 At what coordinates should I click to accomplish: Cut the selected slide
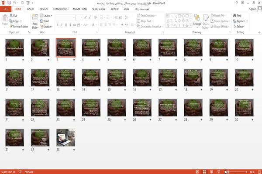(x=13, y=16)
